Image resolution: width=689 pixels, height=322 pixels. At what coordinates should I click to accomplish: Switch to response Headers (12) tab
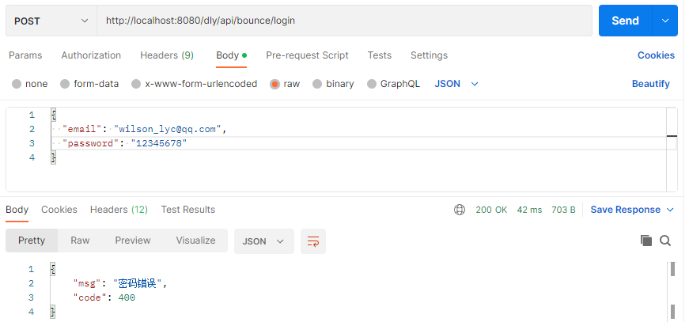click(119, 210)
